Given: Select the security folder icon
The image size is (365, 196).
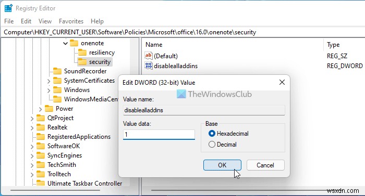Looking at the screenshot, I should coord(82,61).
